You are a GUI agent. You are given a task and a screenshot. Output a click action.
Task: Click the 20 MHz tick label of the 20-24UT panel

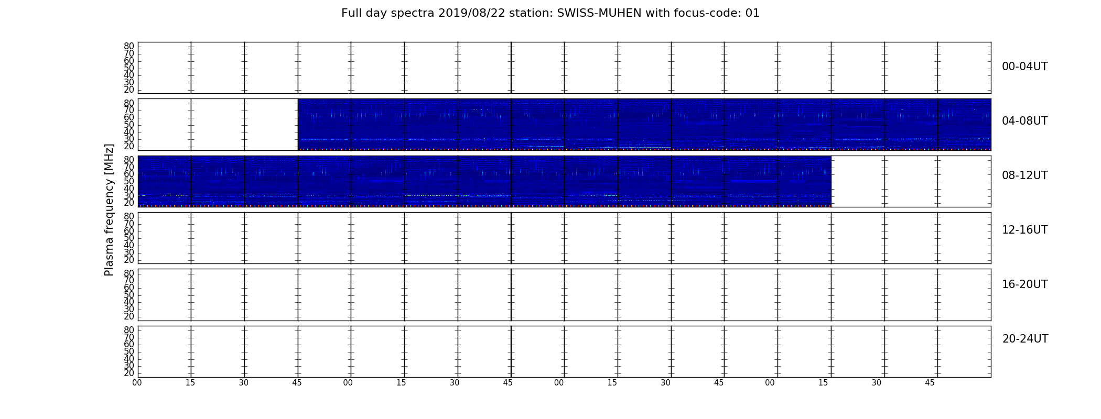pyautogui.click(x=129, y=373)
